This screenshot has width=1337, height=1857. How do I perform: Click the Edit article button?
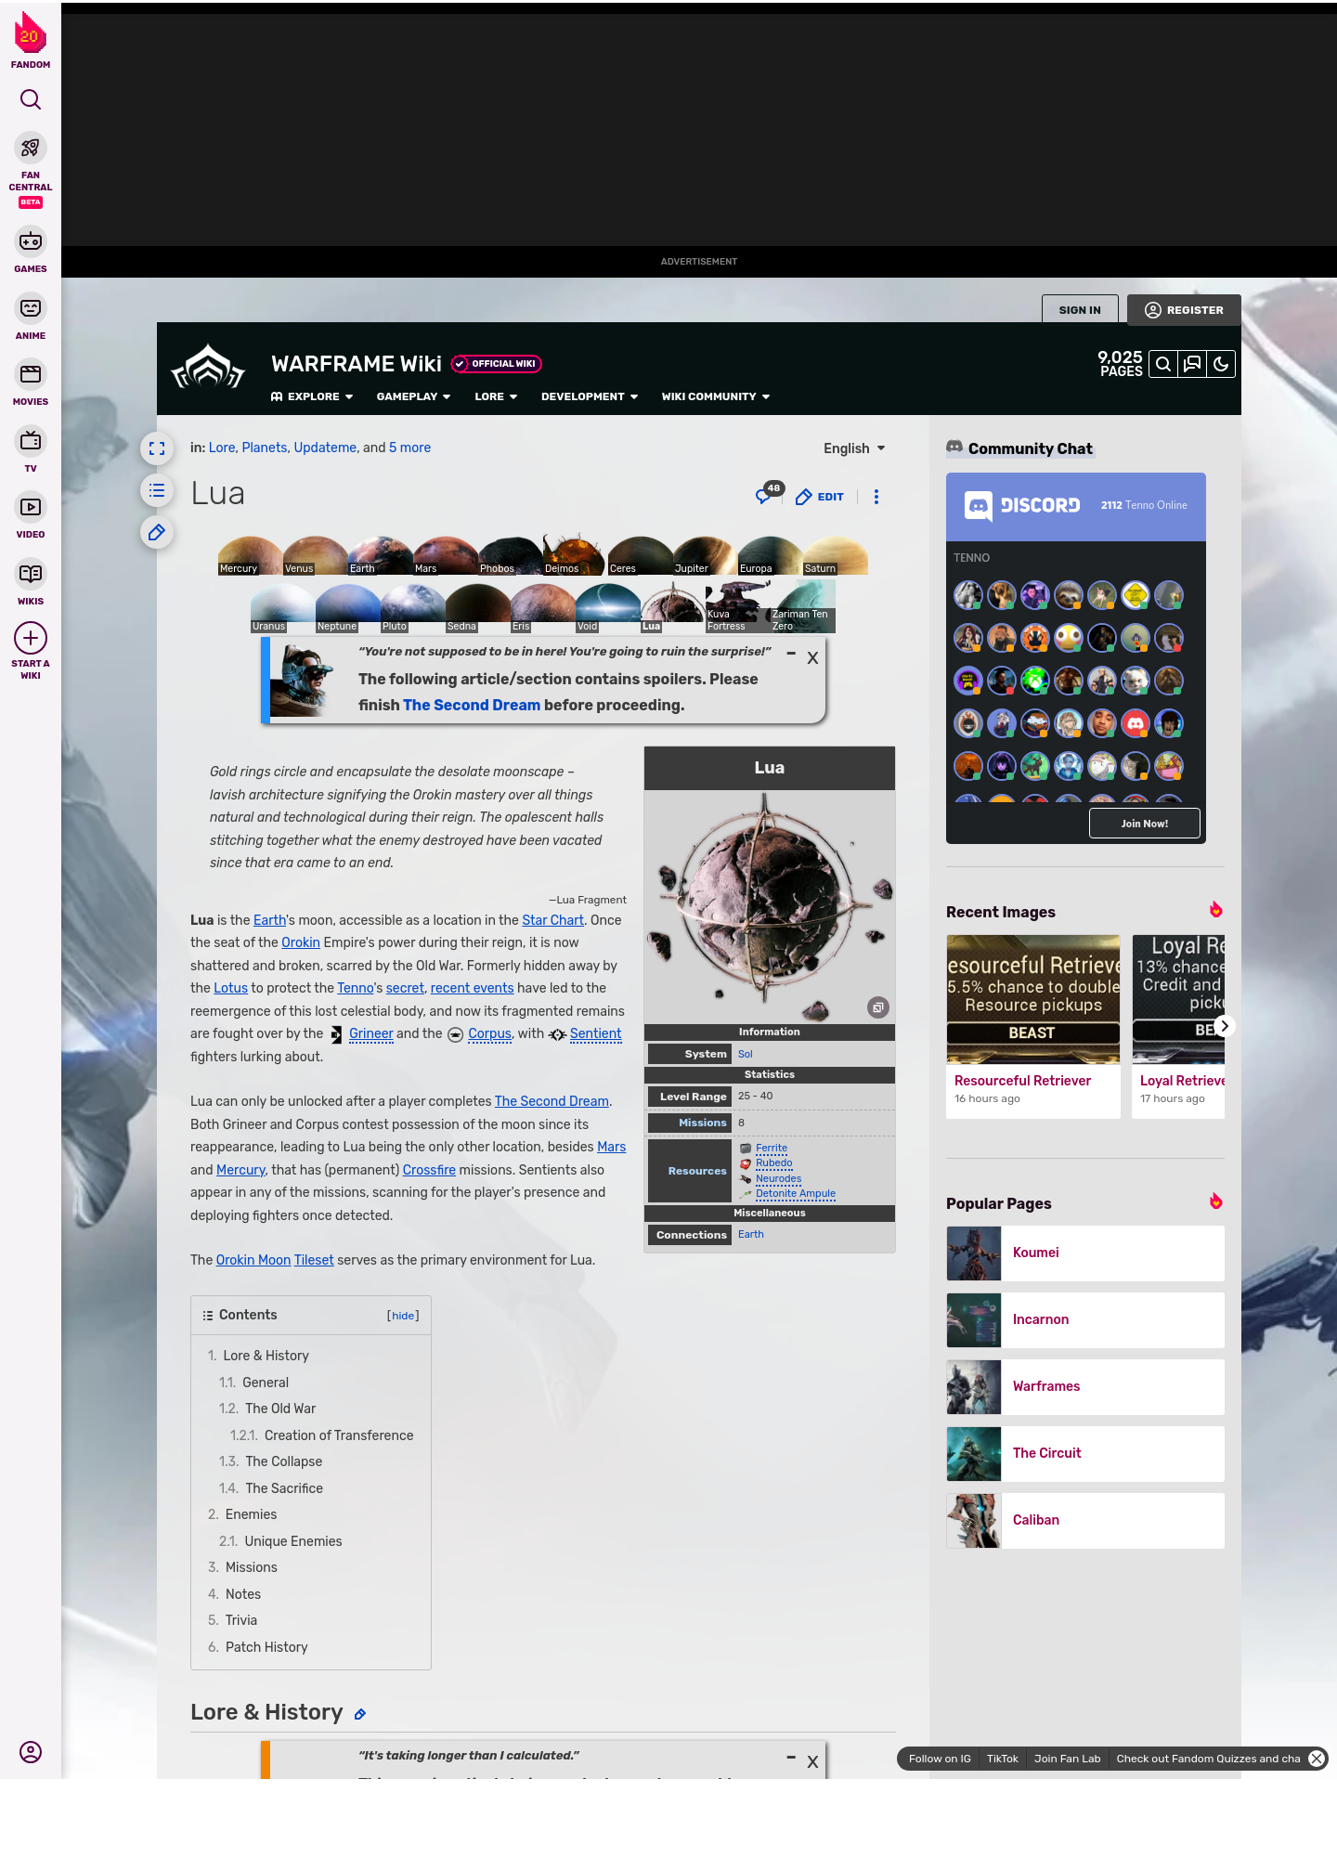pos(819,497)
